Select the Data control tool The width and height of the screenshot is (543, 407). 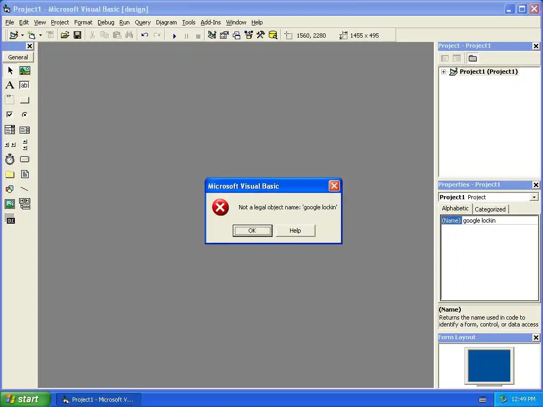[24, 204]
